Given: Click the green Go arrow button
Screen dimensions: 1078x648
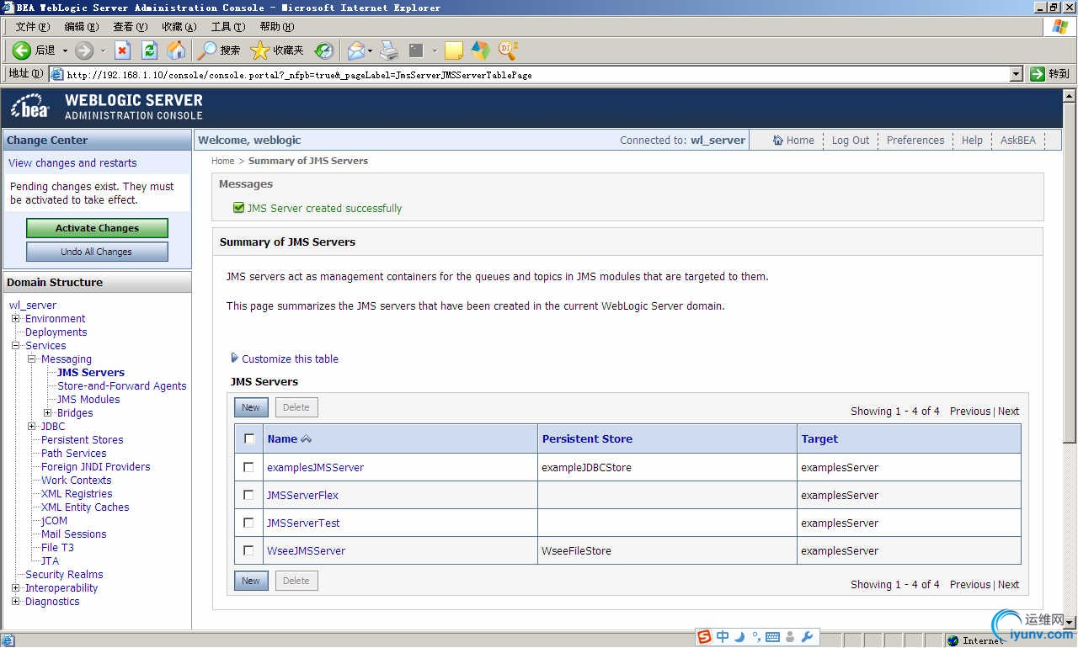Looking at the screenshot, I should click(1038, 74).
